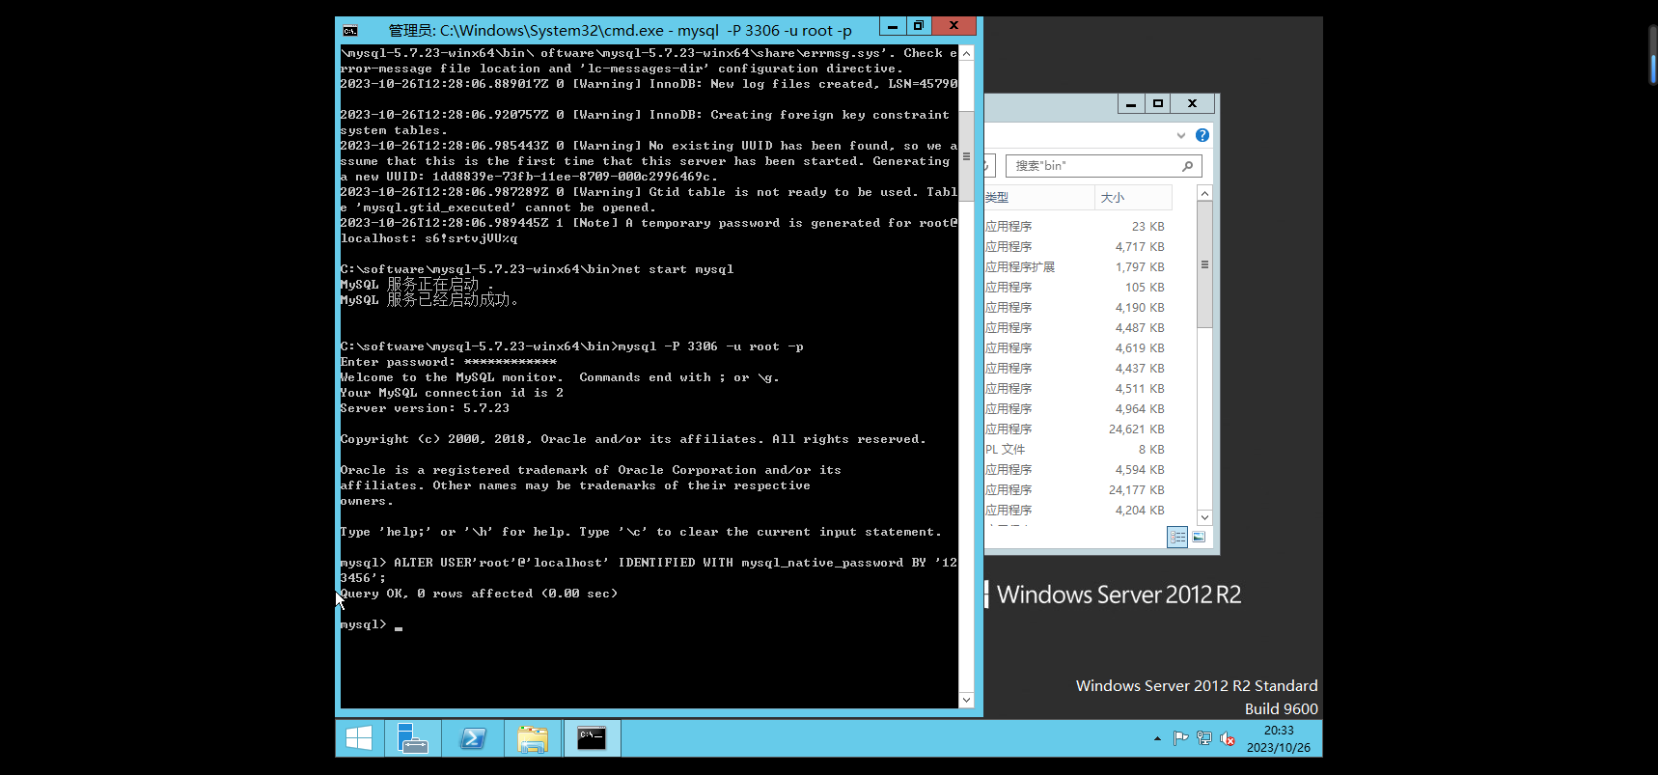
Task: Maximize the Explorer window
Action: (x=1158, y=104)
